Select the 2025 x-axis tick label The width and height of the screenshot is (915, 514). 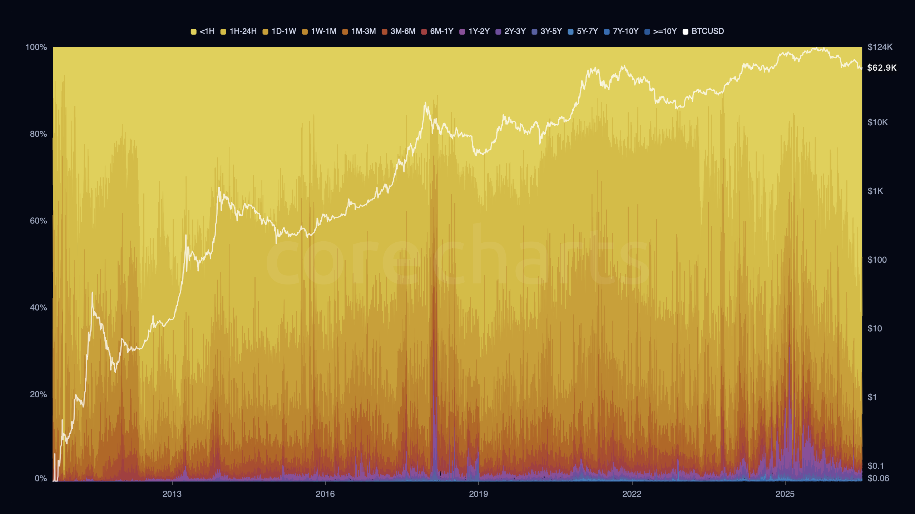coord(785,494)
